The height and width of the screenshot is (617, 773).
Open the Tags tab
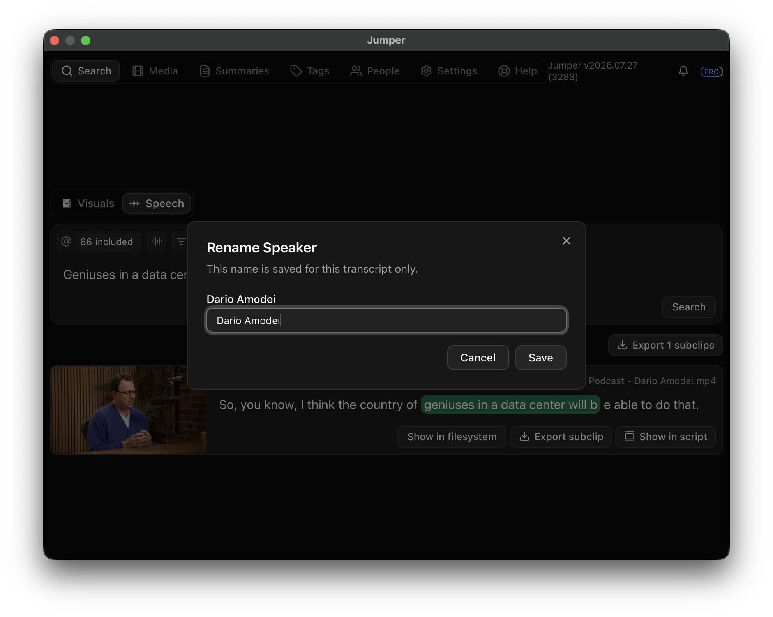pyautogui.click(x=310, y=71)
